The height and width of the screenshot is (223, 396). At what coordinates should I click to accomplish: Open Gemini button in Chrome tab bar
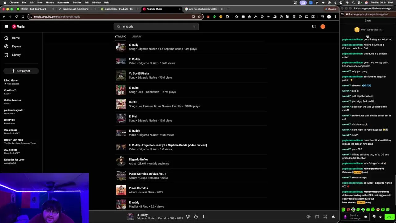(330, 9)
